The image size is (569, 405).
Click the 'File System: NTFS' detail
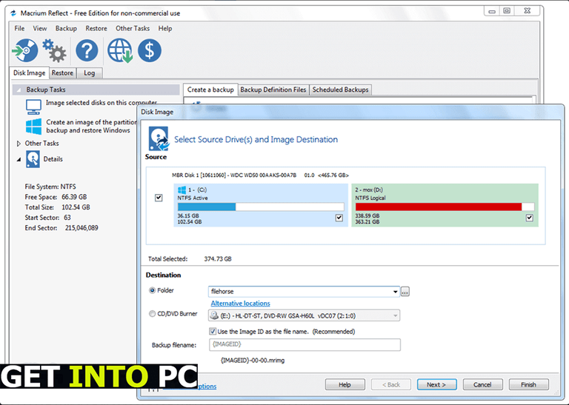[x=50, y=187]
